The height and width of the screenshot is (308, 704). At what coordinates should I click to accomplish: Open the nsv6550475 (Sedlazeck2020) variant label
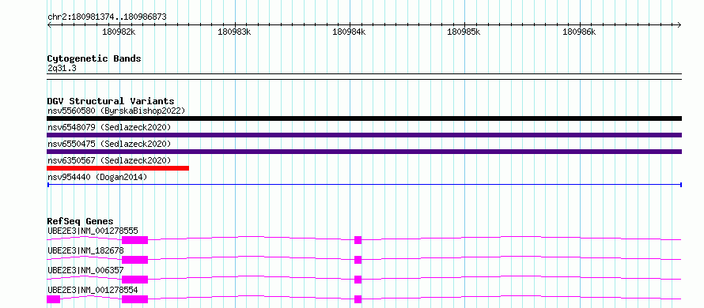109,144
